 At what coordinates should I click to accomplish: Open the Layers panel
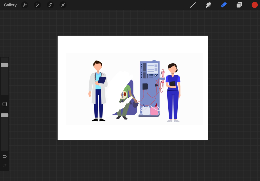click(239, 5)
